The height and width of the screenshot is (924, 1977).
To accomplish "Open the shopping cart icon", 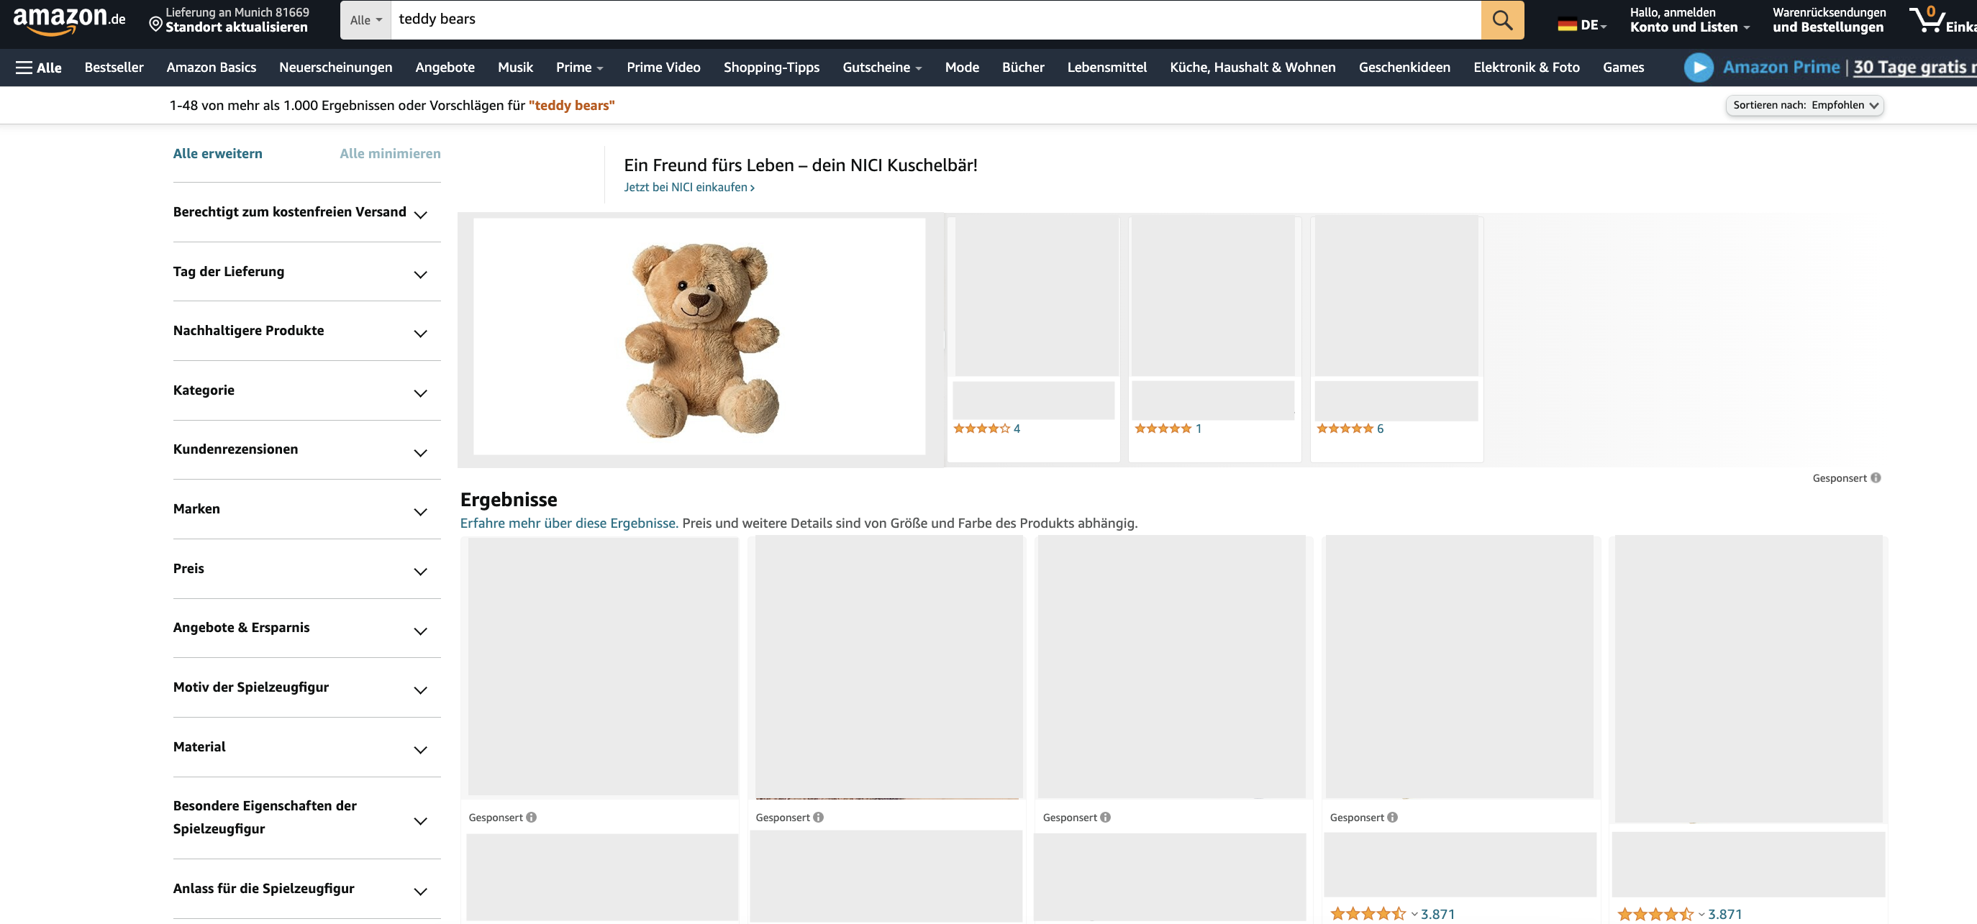I will 1926,19.
